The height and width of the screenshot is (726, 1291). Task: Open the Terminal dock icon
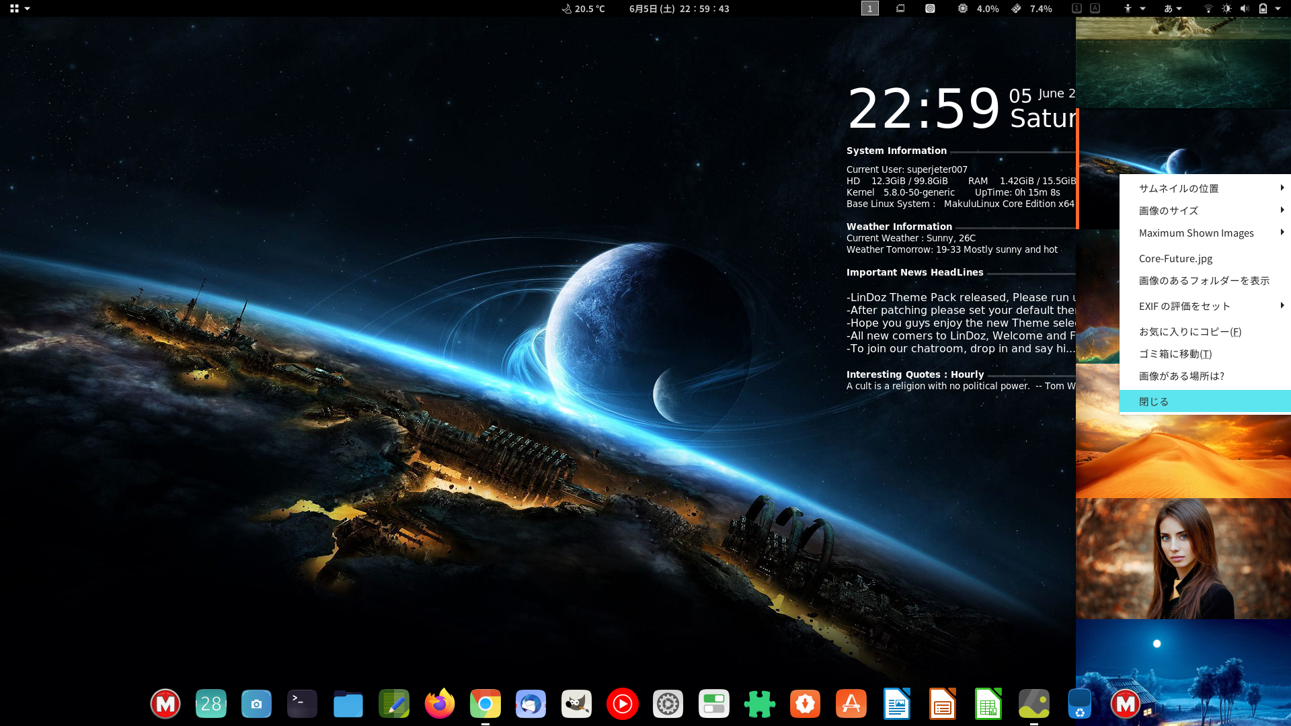point(302,704)
